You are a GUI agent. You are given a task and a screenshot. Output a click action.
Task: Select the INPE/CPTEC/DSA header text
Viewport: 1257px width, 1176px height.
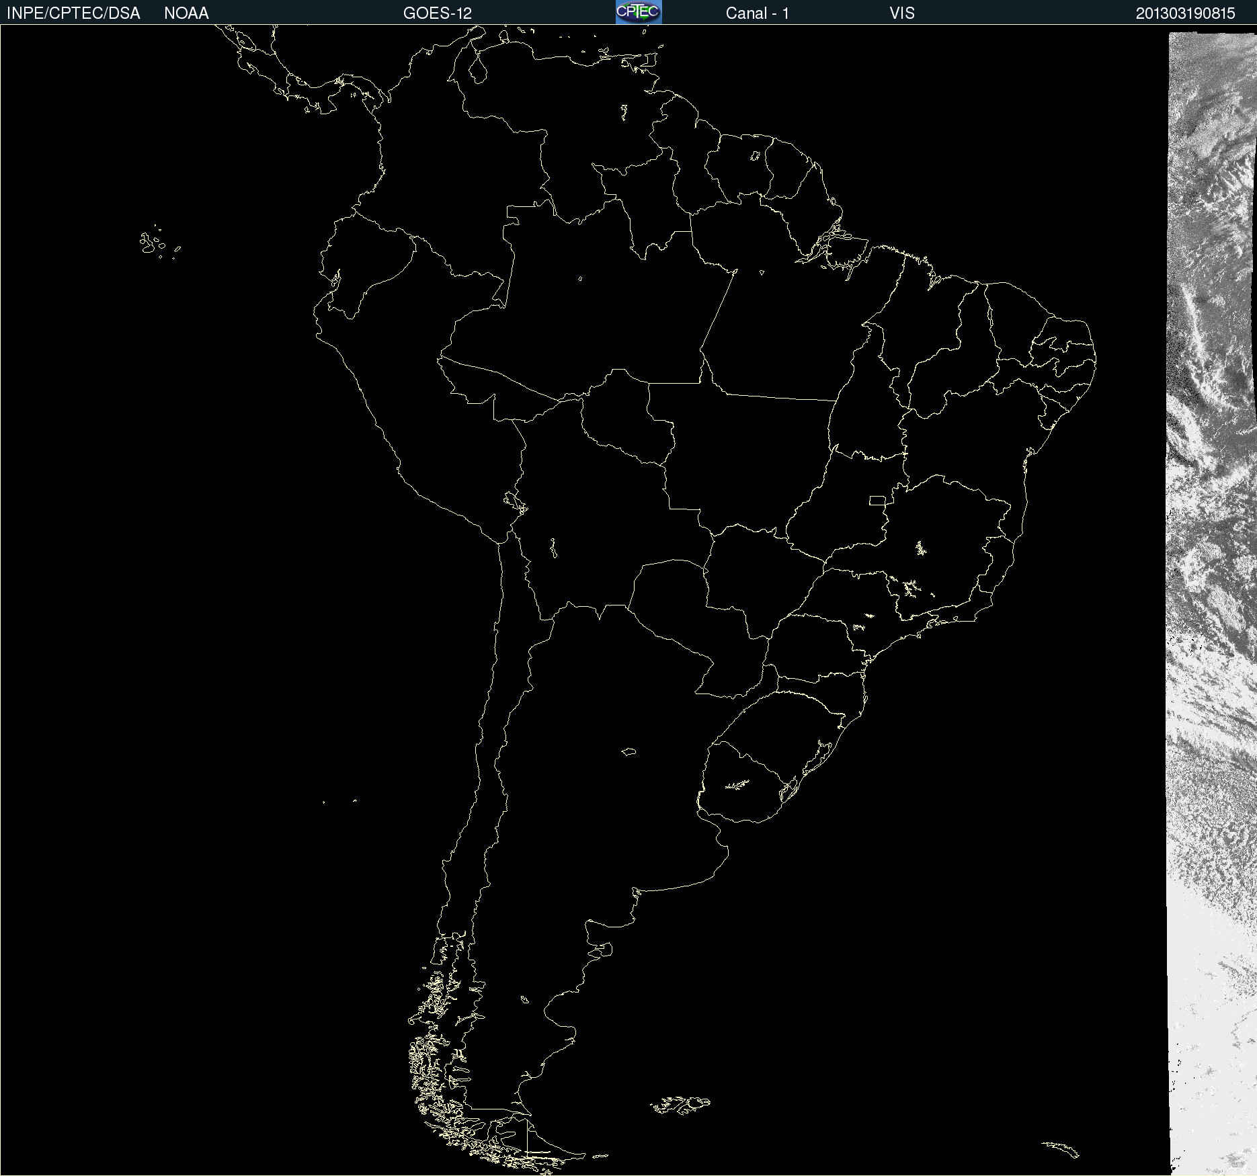[x=73, y=13]
